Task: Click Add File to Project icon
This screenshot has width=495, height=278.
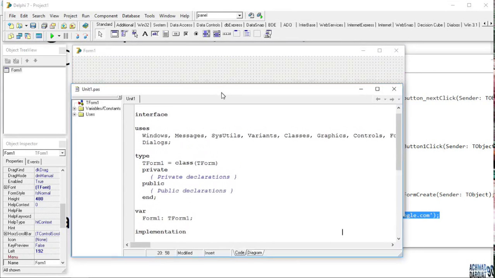Action: (x=64, y=26)
